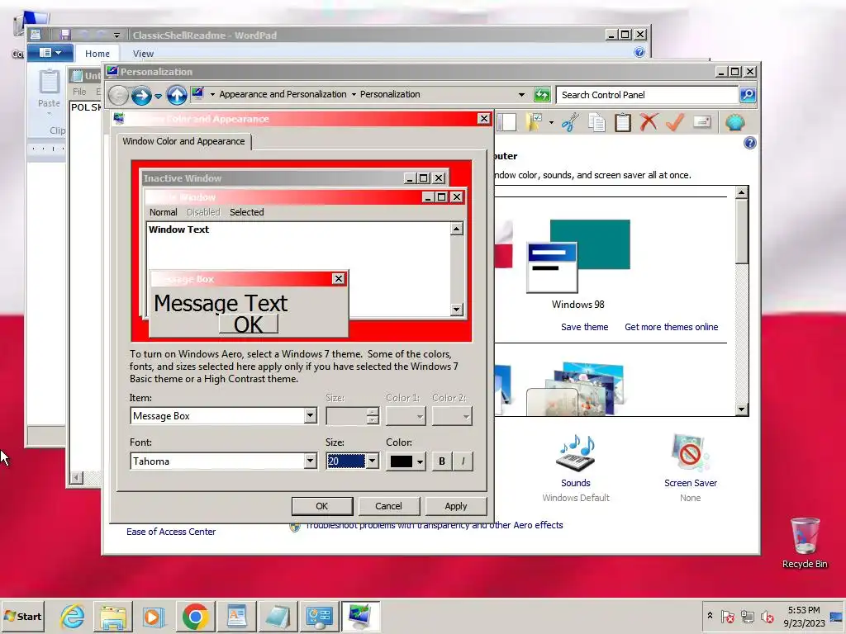846x634 pixels.
Task: Click the Up folder arrow button
Action: [x=177, y=96]
